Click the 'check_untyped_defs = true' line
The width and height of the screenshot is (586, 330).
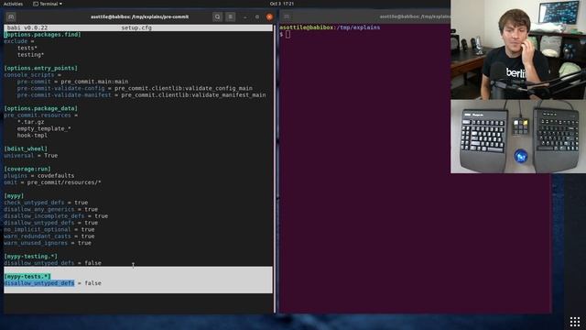(x=46, y=203)
